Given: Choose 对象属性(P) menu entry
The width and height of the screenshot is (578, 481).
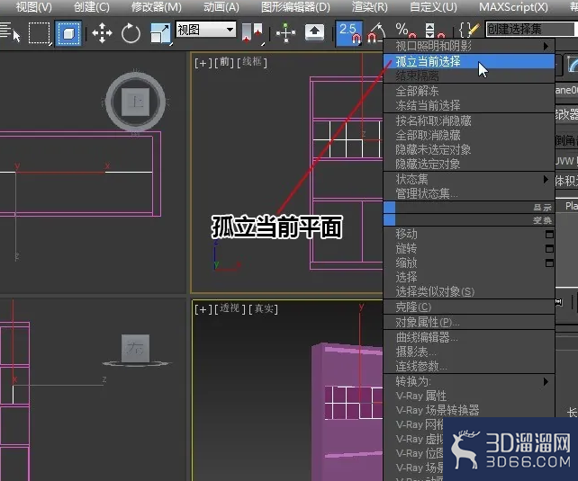Looking at the screenshot, I should pyautogui.click(x=469, y=323).
